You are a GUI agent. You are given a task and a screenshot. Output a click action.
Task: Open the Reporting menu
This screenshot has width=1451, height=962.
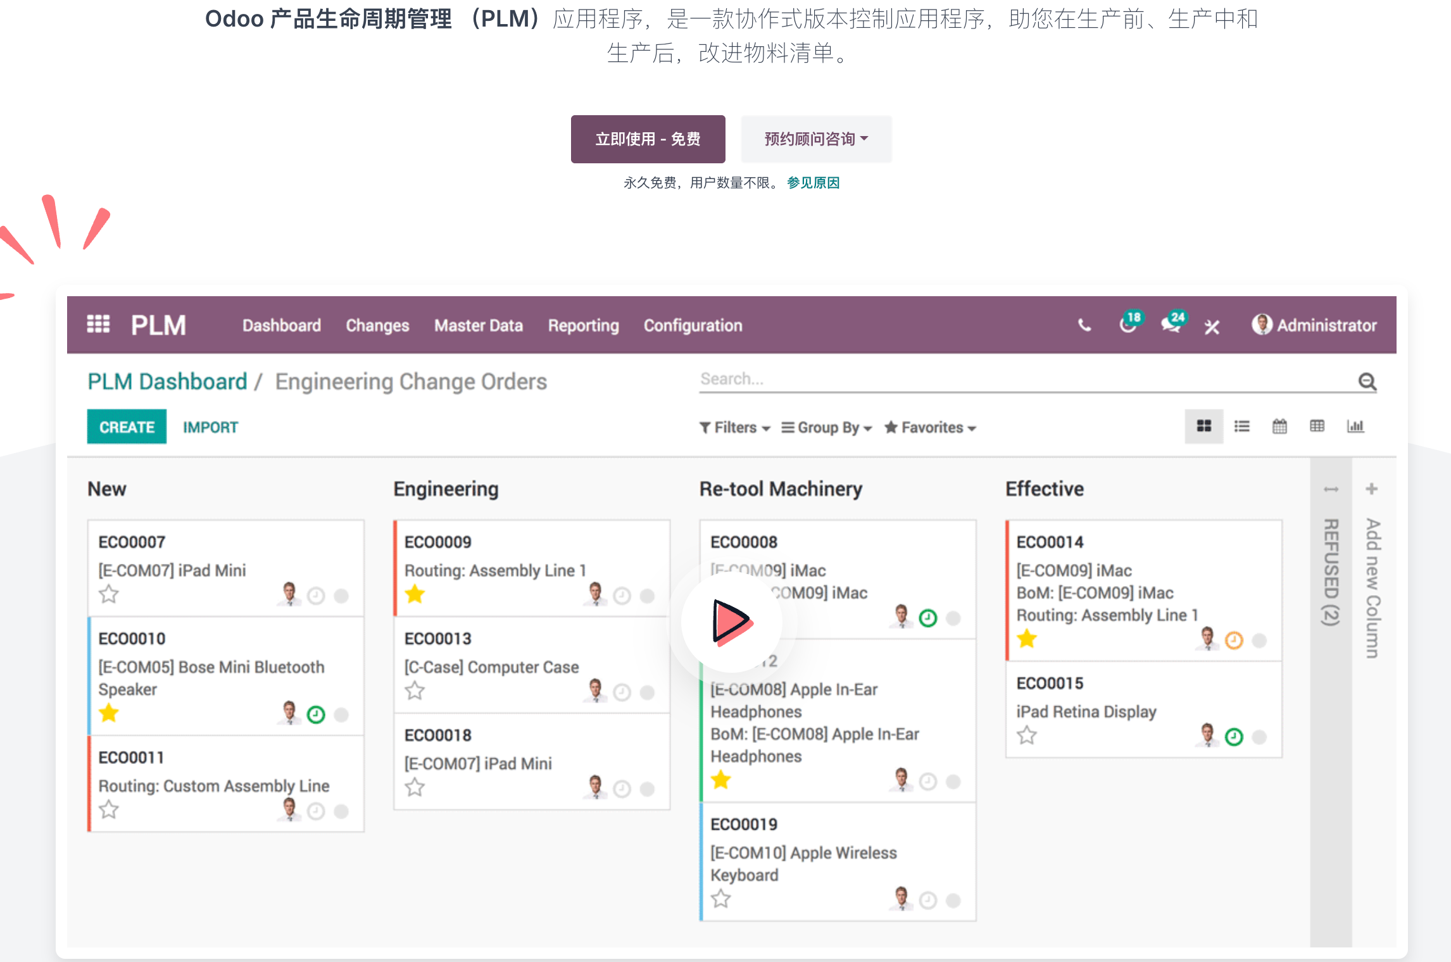(x=583, y=325)
